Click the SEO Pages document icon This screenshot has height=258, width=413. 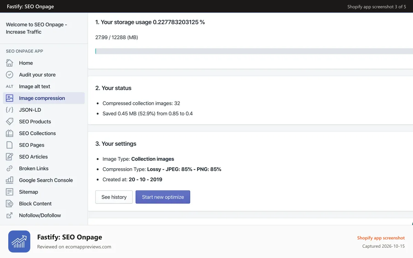pos(10,145)
